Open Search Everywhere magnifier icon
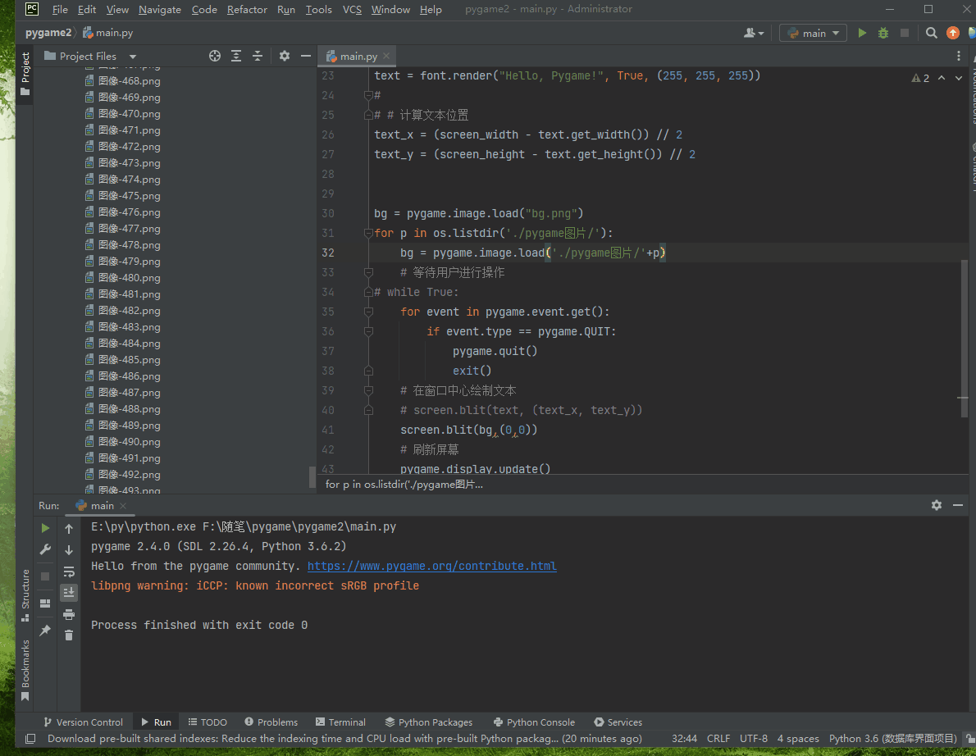 click(x=932, y=33)
